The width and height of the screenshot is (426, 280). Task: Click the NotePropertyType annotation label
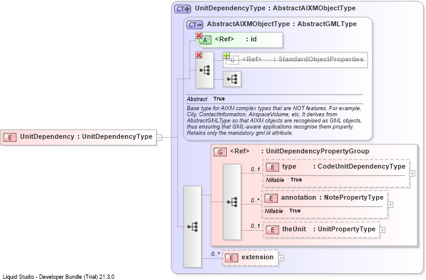click(353, 197)
